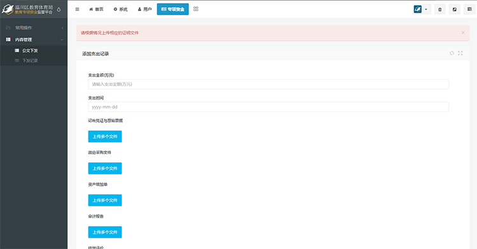Viewport: 477px width, 249px height.
Task: Focus the 支出金额(万元) input field
Action: (268, 84)
